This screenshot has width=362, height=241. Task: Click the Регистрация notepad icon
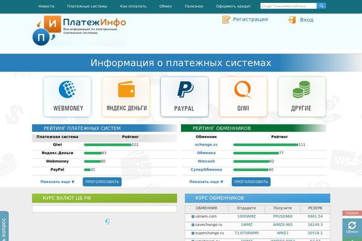226,20
